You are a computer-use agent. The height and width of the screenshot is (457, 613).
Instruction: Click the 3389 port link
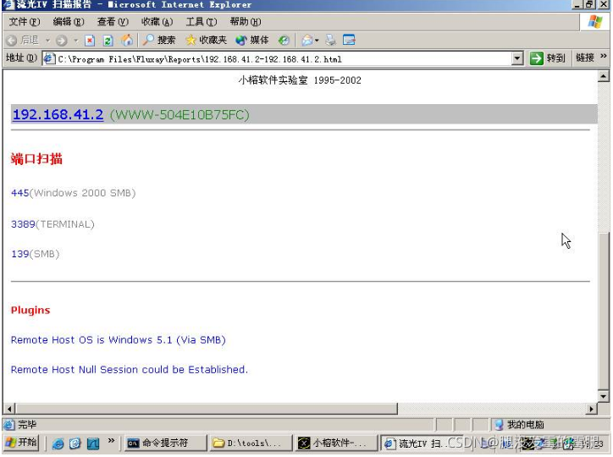(23, 224)
